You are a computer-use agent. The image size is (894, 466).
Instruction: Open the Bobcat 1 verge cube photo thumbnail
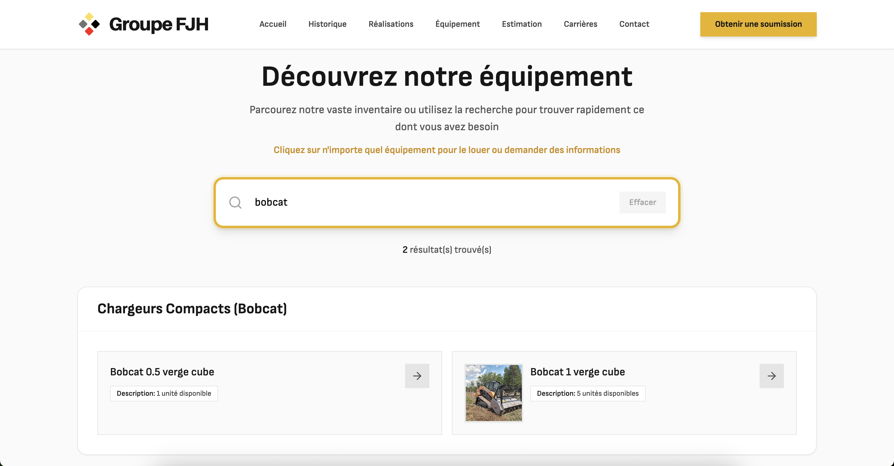(x=494, y=393)
